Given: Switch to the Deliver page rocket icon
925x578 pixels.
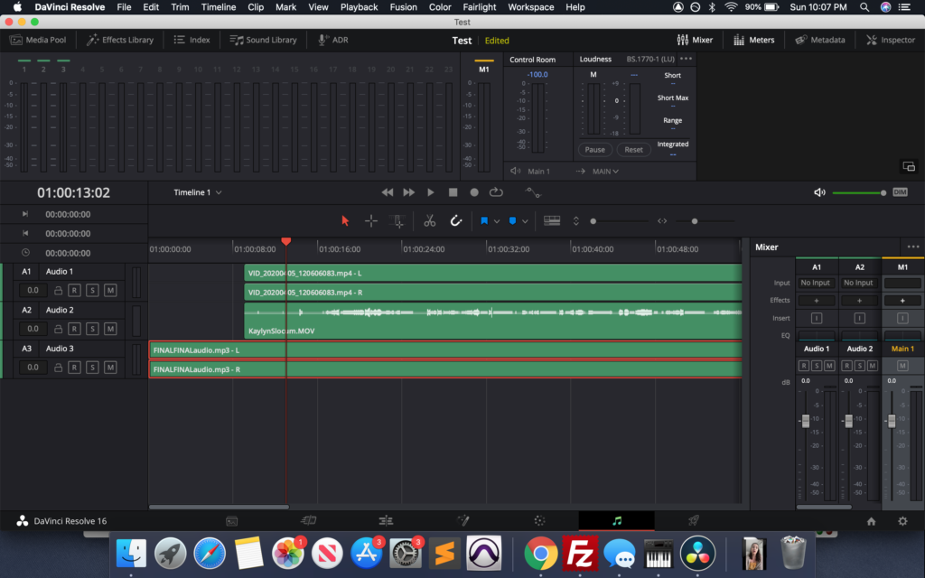Looking at the screenshot, I should click(694, 521).
